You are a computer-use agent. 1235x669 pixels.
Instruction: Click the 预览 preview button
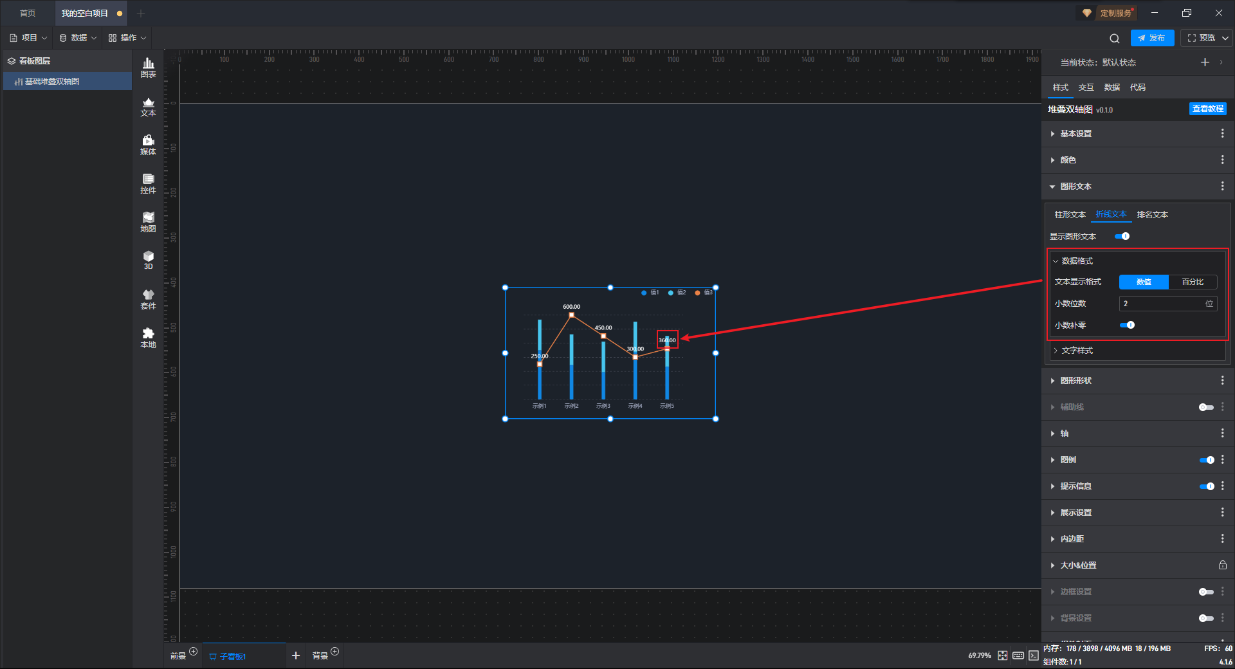click(1202, 38)
